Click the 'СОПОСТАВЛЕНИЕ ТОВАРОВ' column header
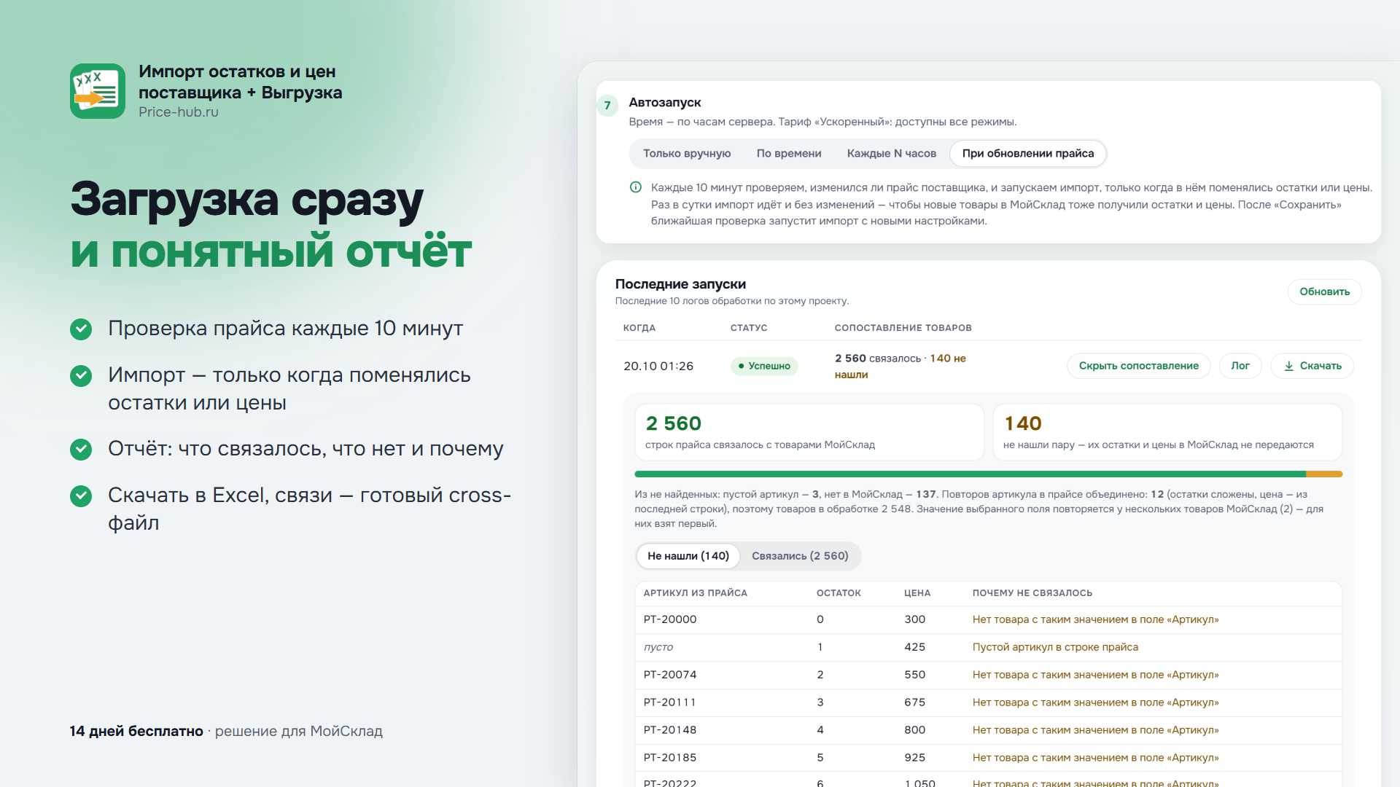Image resolution: width=1400 pixels, height=787 pixels. tap(903, 328)
